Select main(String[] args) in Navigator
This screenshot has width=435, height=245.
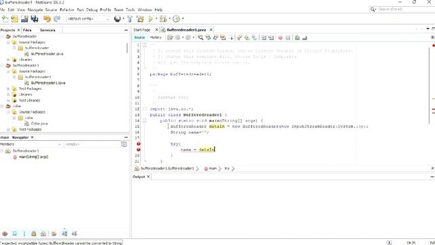33,157
